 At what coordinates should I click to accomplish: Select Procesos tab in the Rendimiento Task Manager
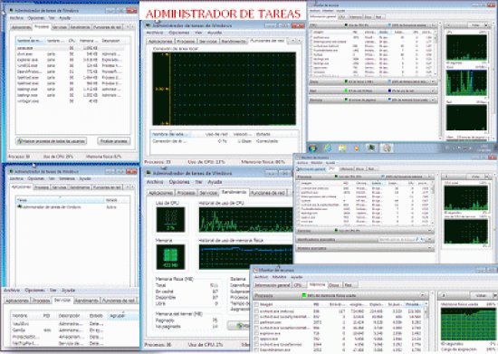point(187,193)
